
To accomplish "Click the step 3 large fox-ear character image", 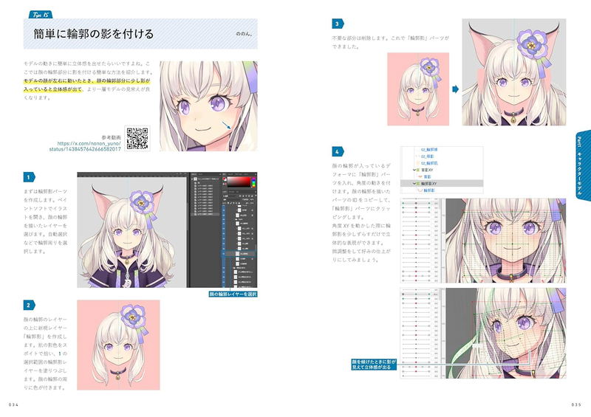I will click(513, 72).
